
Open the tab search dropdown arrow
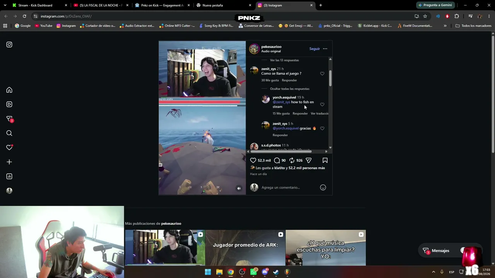[x=5, y=5]
